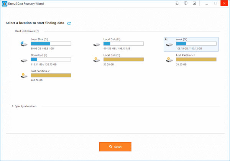The height and width of the screenshot is (161, 230).
Task: Click the Lost Partition-1 label
Action: (186, 55)
